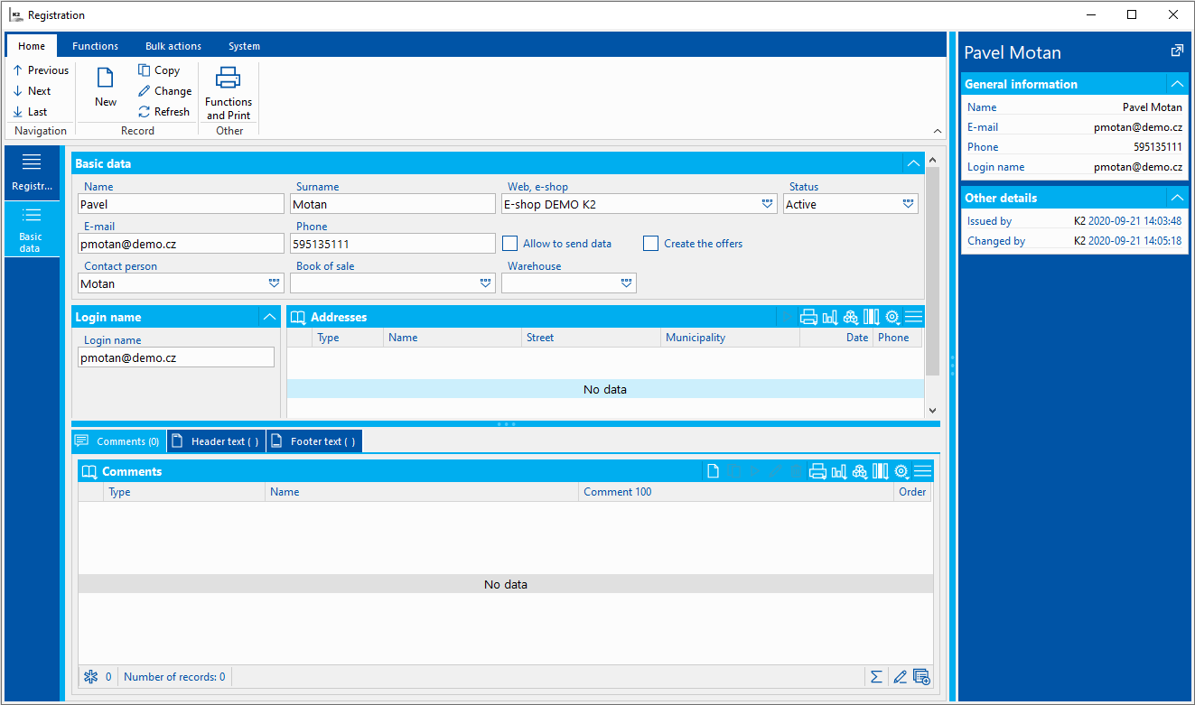Screen dimensions: 1195x705
Task: Click the E-mail field in Basic data
Action: coord(182,244)
